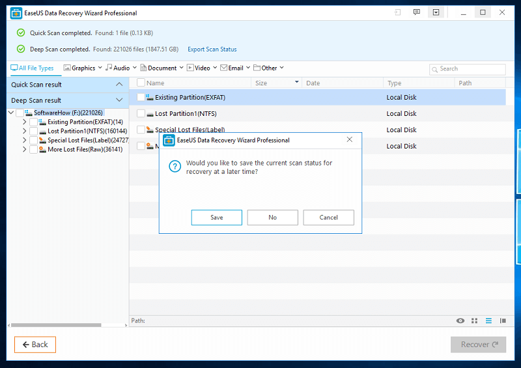The width and height of the screenshot is (521, 368).
Task: Click Deep Scan completed green check icon
Action: [x=21, y=49]
